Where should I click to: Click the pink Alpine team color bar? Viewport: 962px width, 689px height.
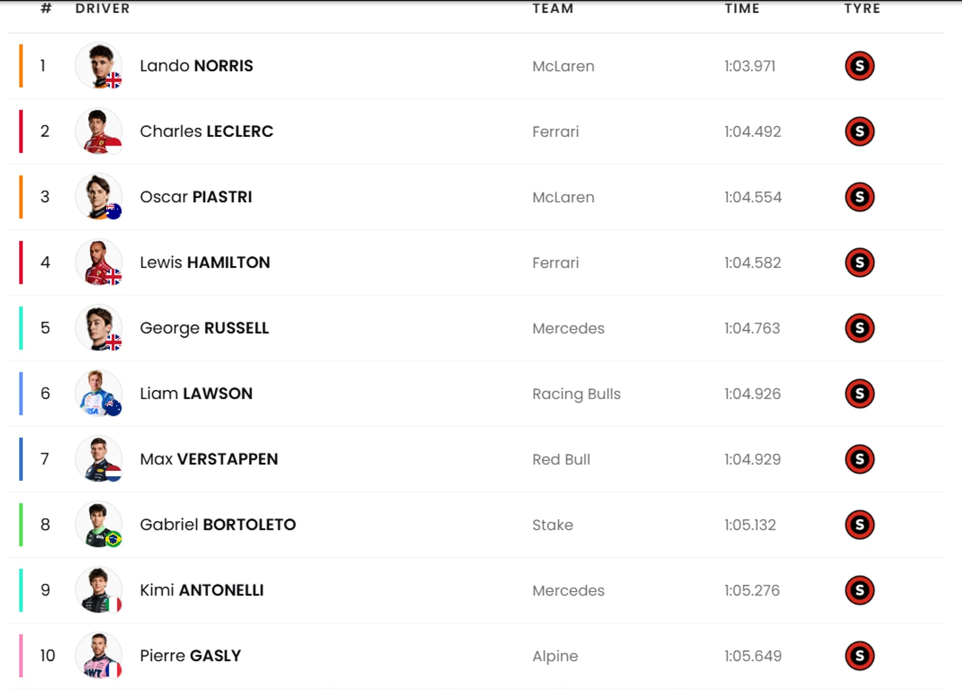tap(21, 655)
